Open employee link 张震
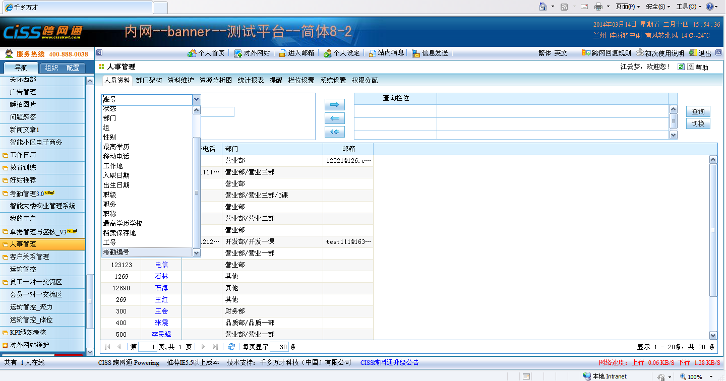 coord(161,323)
